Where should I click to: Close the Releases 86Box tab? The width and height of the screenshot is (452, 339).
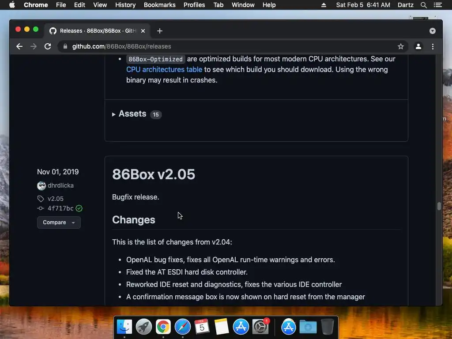coord(143,31)
